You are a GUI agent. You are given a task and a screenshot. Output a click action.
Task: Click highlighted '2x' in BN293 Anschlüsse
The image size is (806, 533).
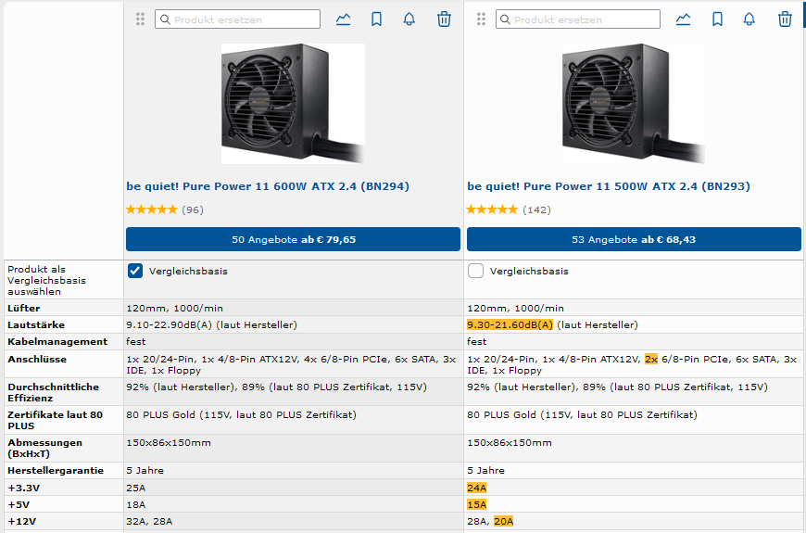(651, 359)
